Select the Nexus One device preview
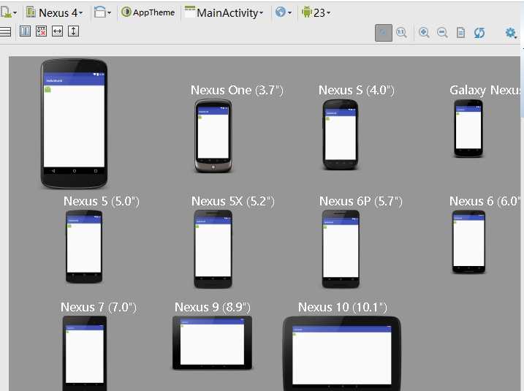The height and width of the screenshot is (391, 524). (213, 136)
